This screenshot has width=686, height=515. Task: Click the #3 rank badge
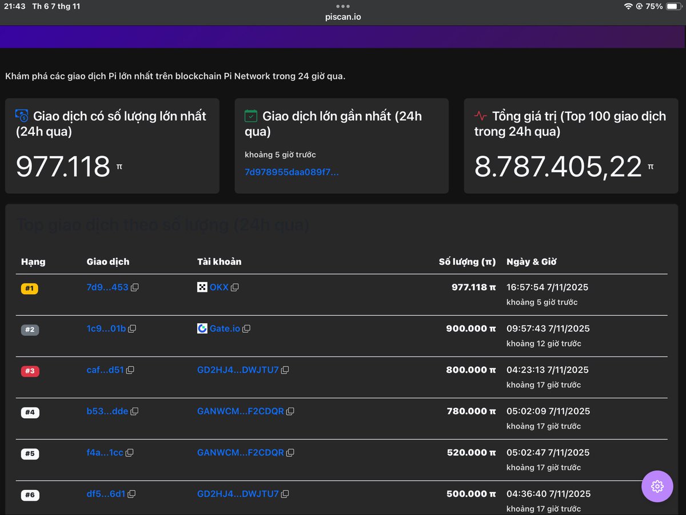(30, 371)
